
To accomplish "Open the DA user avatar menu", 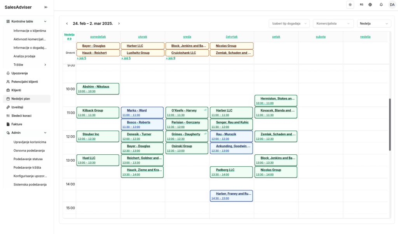I will tap(392, 5).
